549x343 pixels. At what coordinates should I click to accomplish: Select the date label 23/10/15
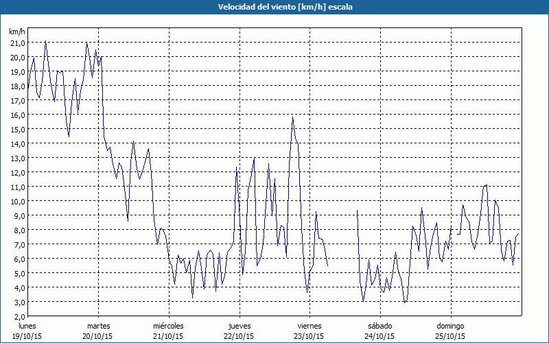point(309,336)
